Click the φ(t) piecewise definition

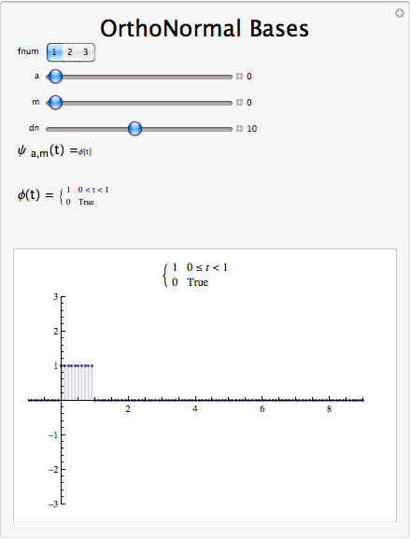pyautogui.click(x=63, y=195)
